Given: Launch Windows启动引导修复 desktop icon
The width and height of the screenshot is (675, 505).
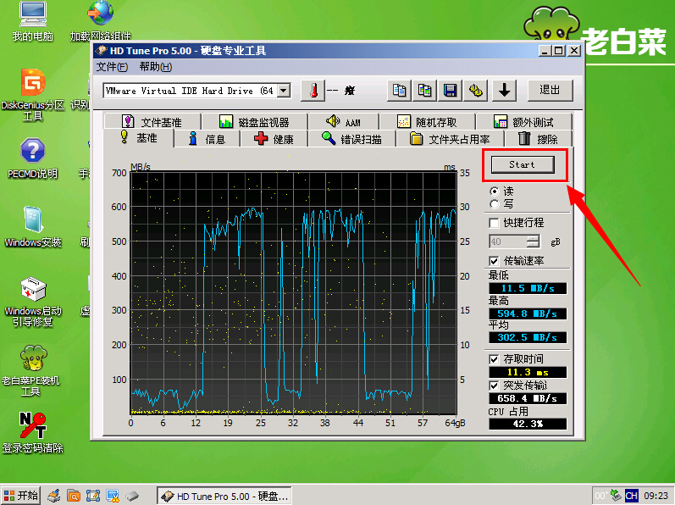Looking at the screenshot, I should [x=33, y=302].
